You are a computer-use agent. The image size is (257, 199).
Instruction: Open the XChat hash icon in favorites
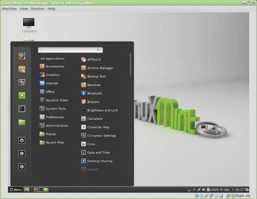point(22,96)
